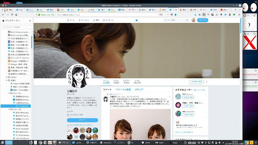This screenshot has width=258, height=145.
Task: Open the Twitterの高度な検索 bookmark
Action: (20, 84)
